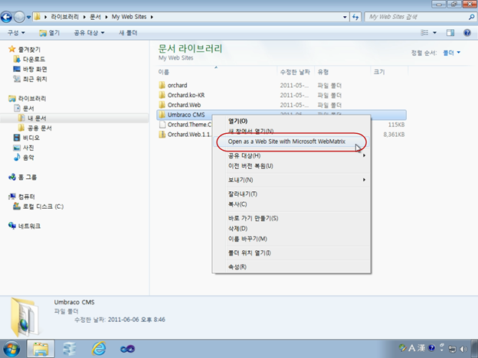Select 컴퓨터 in the navigation pane
The height and width of the screenshot is (358, 478).
[22, 197]
